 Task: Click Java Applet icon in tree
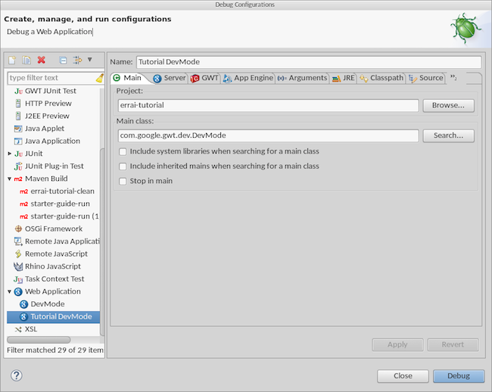tap(18, 129)
